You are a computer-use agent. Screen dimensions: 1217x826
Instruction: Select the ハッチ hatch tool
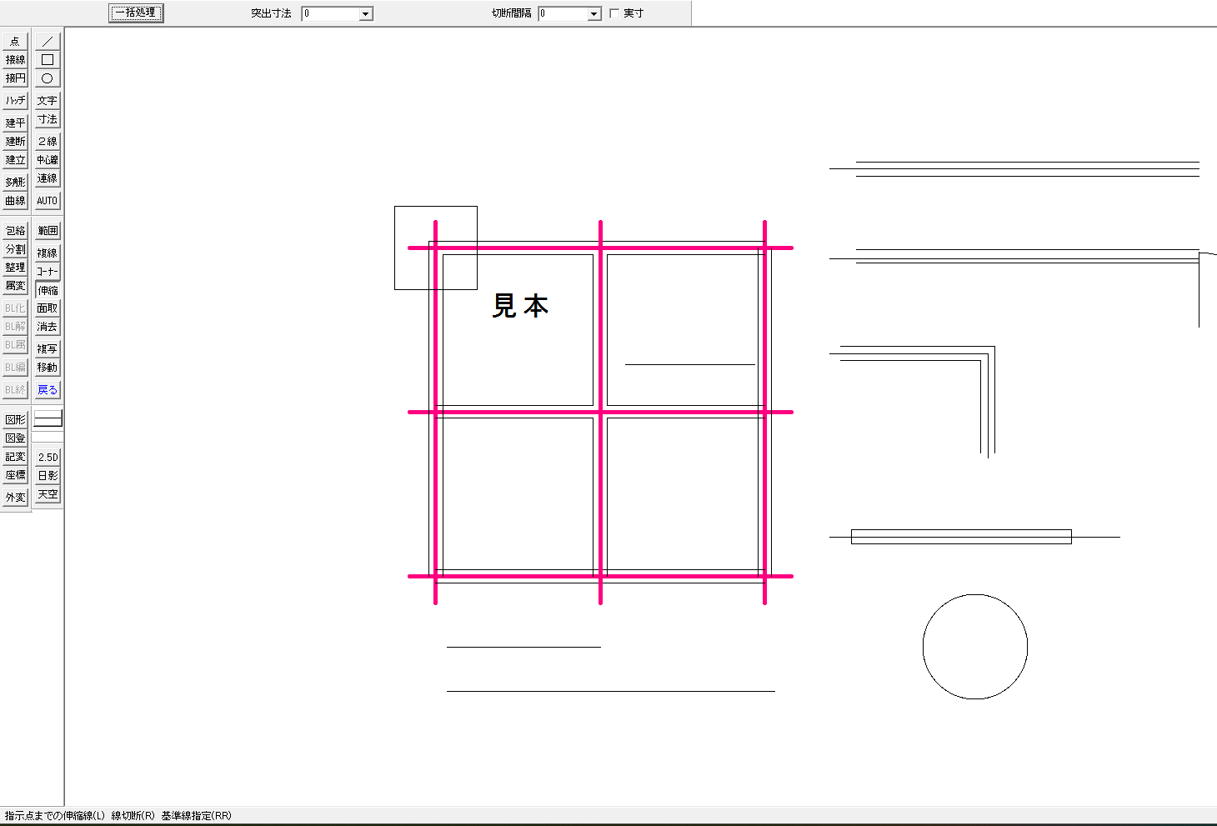coord(15,100)
